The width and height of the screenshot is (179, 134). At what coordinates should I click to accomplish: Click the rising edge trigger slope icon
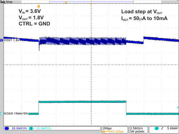162,128
